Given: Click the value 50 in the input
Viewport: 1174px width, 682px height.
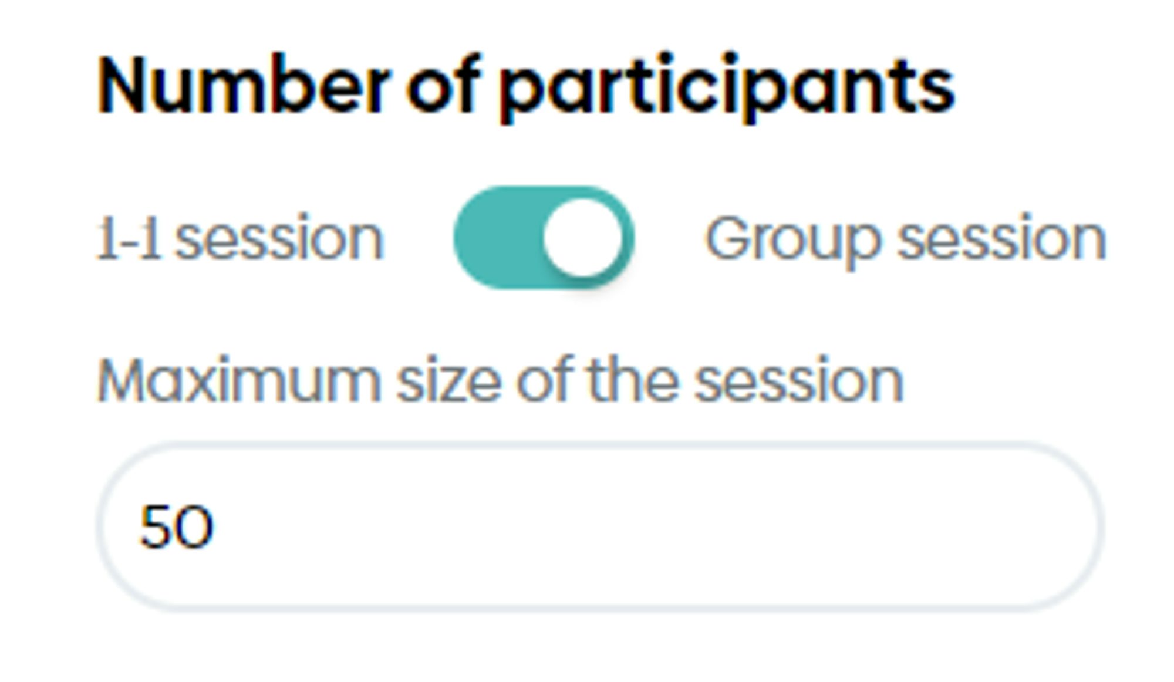Looking at the screenshot, I should tap(176, 527).
